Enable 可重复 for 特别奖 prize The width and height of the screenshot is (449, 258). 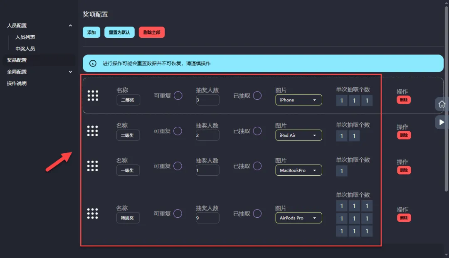click(x=178, y=214)
